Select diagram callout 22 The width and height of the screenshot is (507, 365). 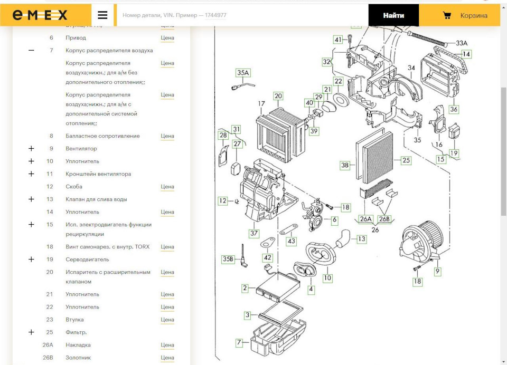[338, 81]
